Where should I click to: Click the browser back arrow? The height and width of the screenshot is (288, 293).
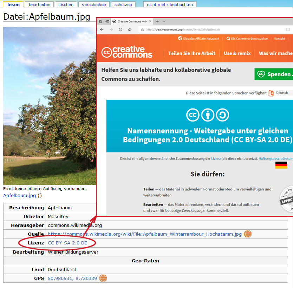coord(102,30)
